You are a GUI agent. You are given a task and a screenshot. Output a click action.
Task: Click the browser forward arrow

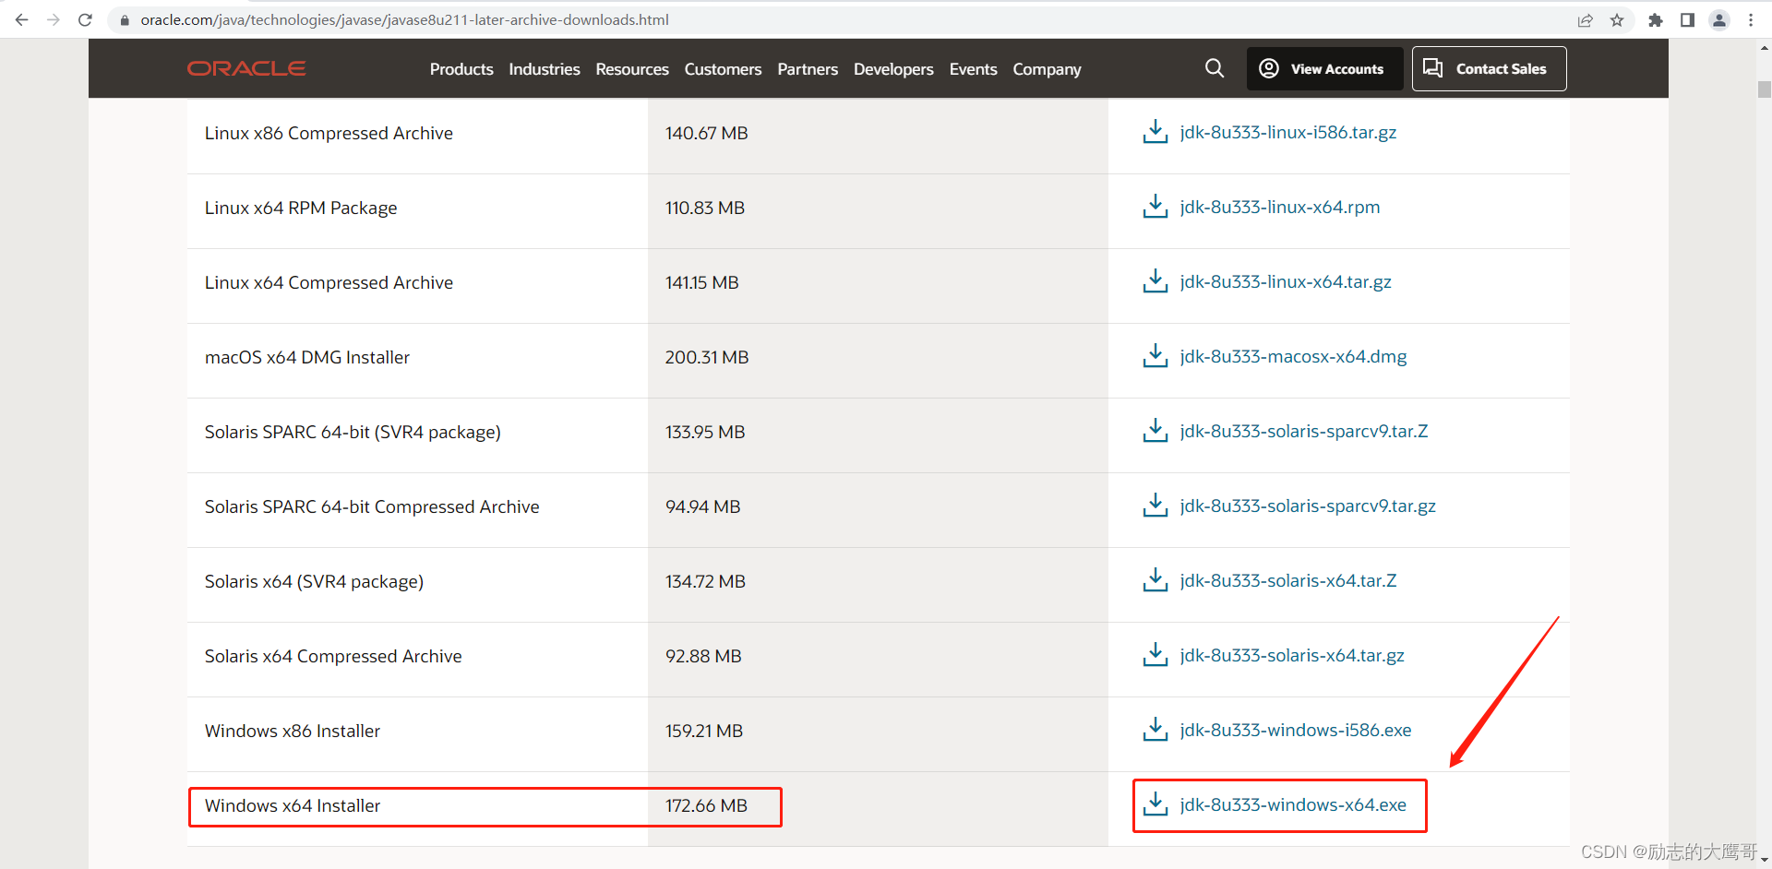click(x=54, y=19)
